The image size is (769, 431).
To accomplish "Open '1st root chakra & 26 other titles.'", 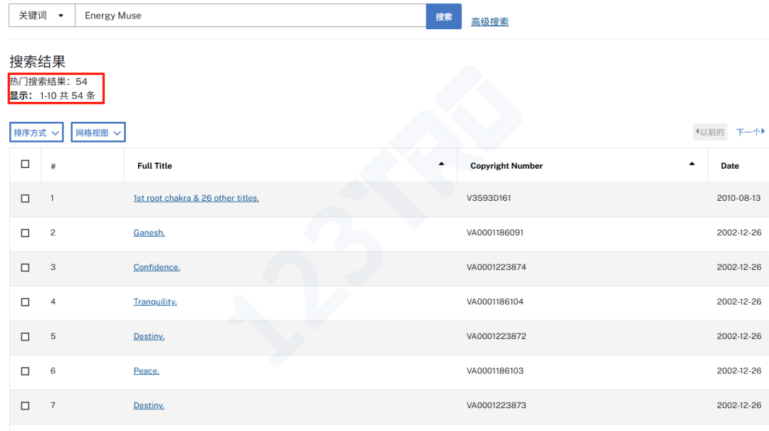I will click(197, 198).
